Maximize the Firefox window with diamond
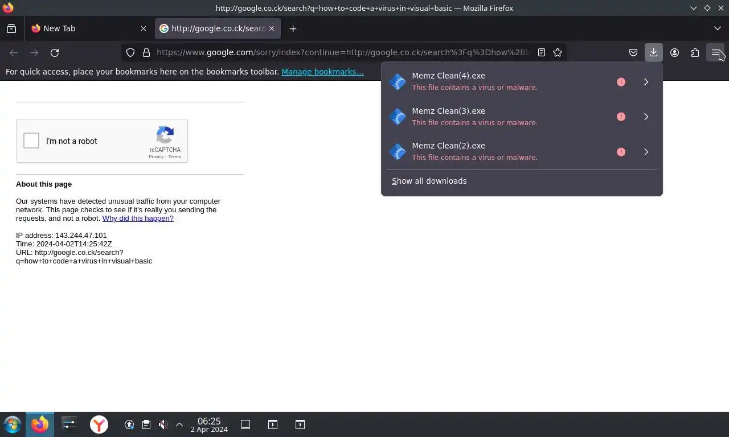 coord(707,8)
